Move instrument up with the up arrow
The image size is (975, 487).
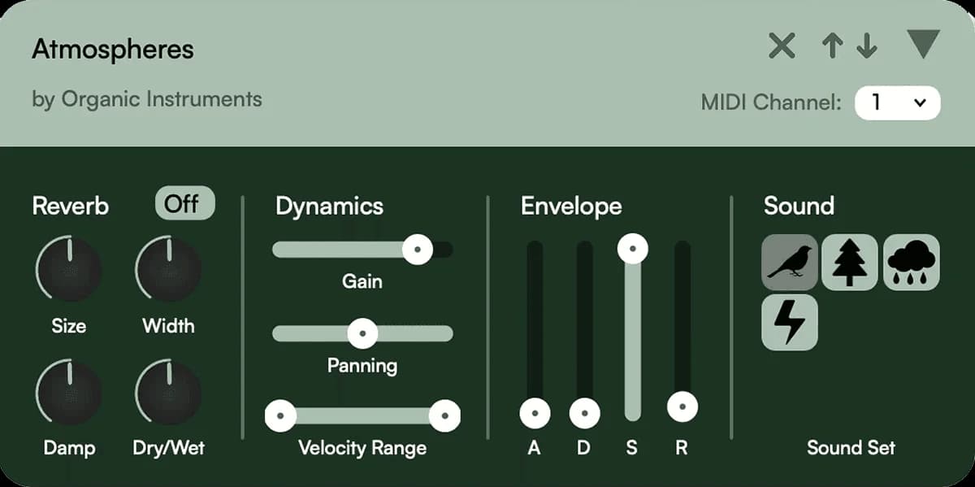[x=832, y=46]
